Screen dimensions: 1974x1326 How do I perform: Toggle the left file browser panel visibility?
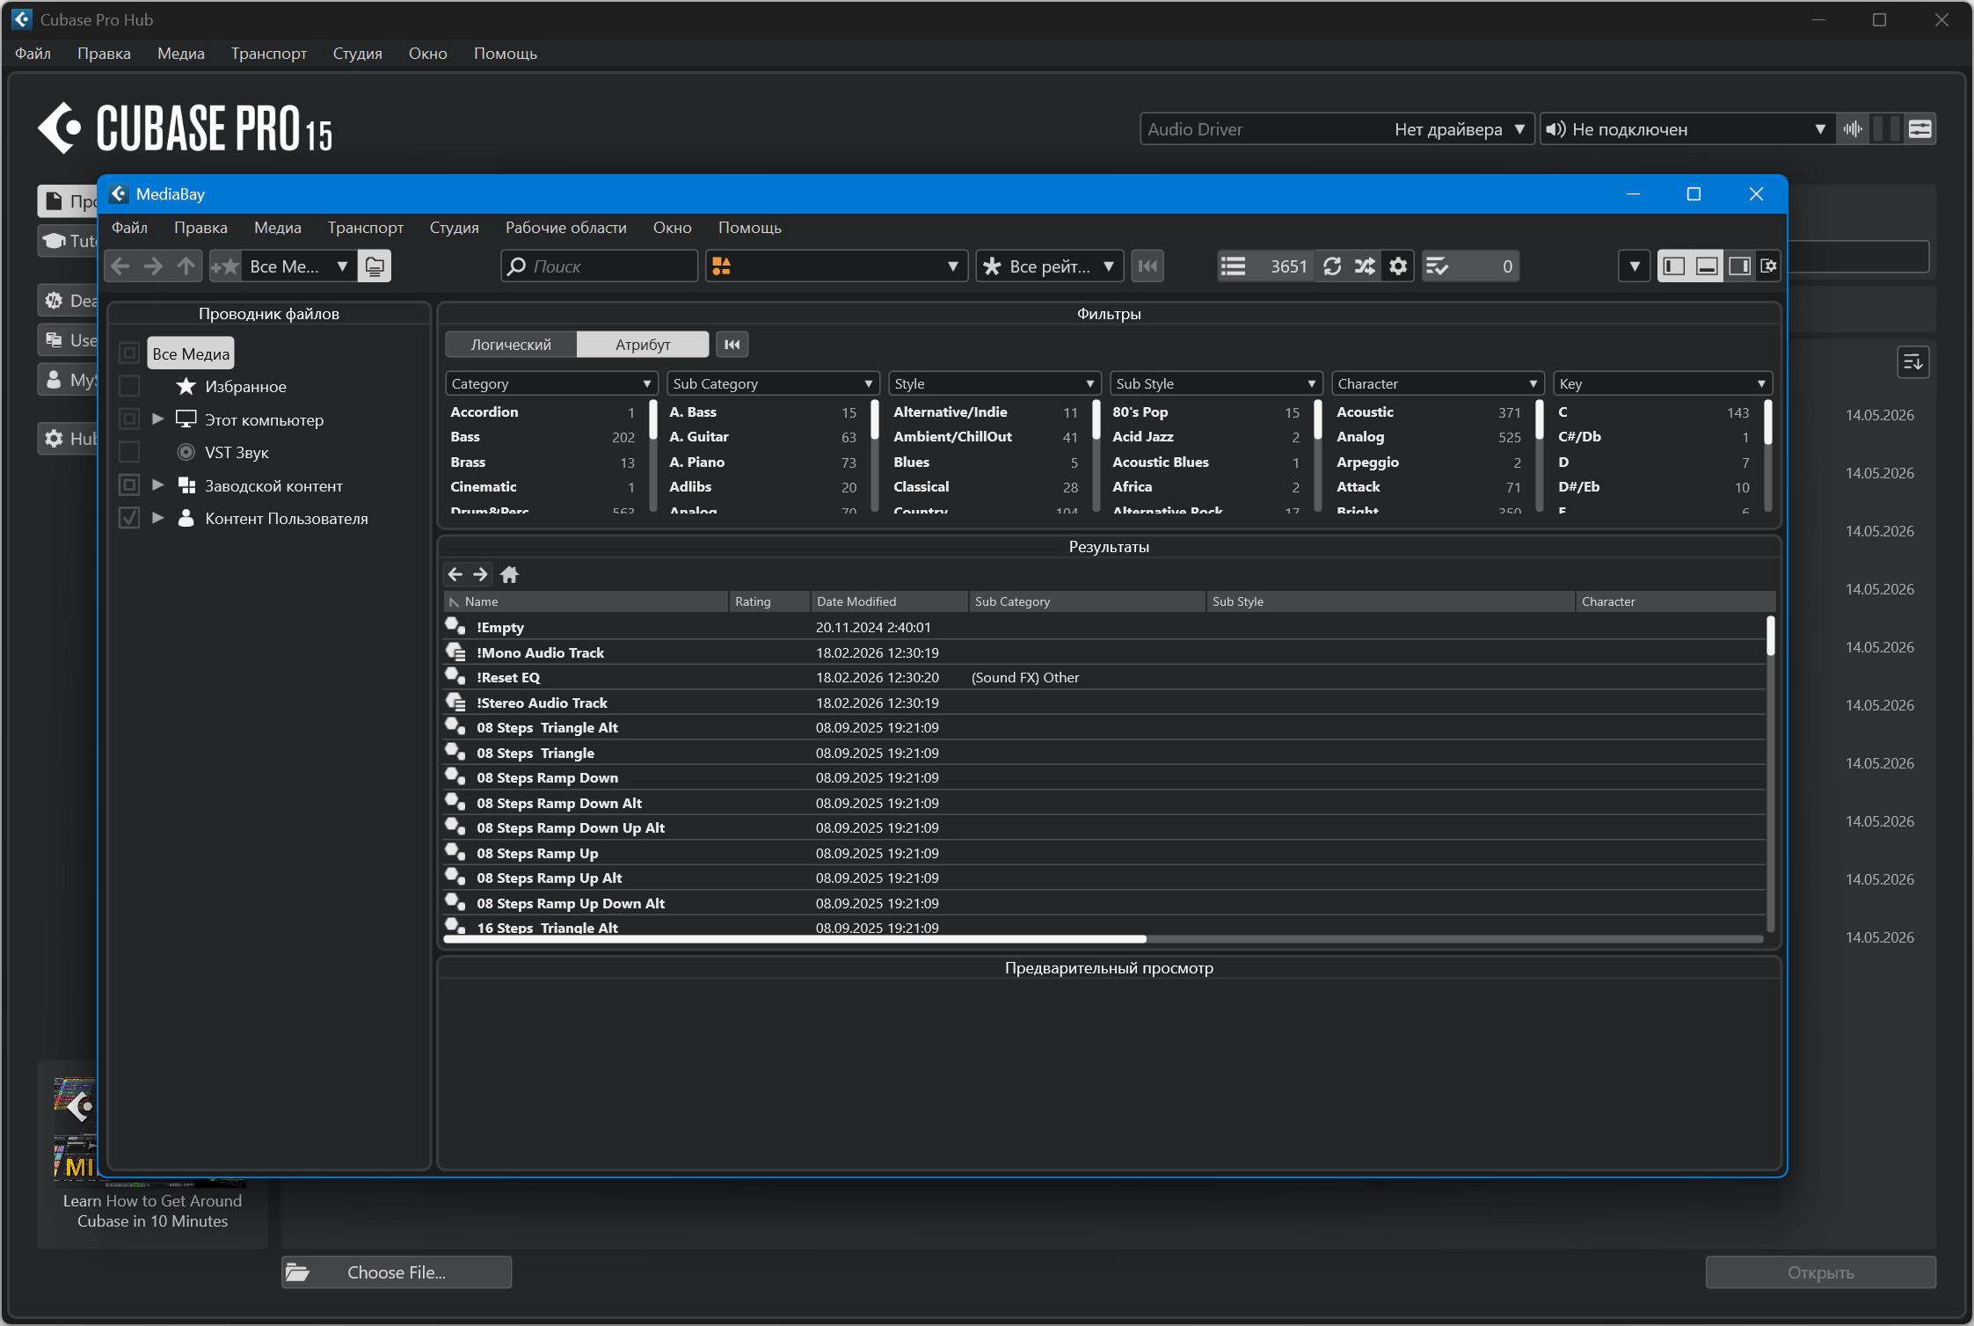1674,266
